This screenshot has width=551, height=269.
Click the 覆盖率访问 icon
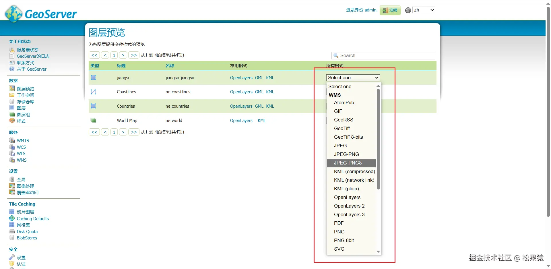pyautogui.click(x=12, y=192)
